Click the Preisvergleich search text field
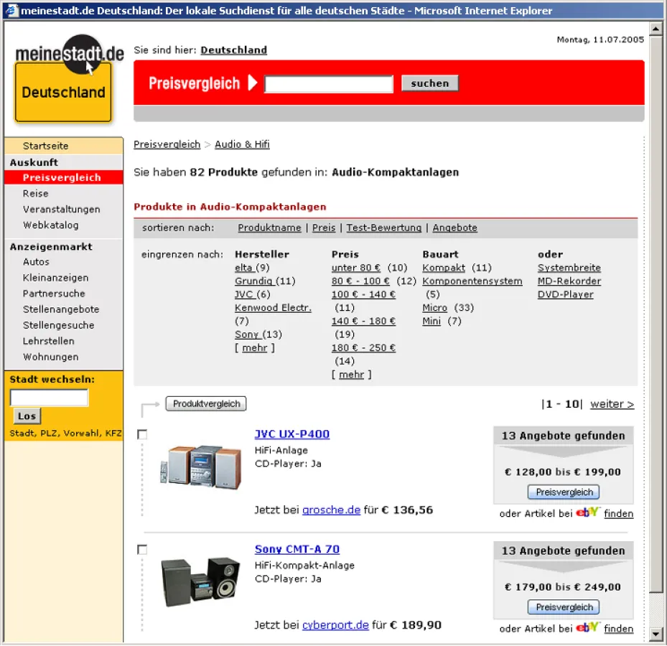The image size is (667, 646). click(x=328, y=83)
